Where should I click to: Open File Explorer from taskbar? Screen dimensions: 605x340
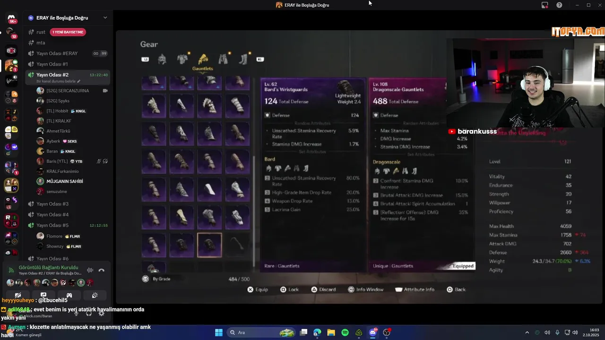pos(331,332)
